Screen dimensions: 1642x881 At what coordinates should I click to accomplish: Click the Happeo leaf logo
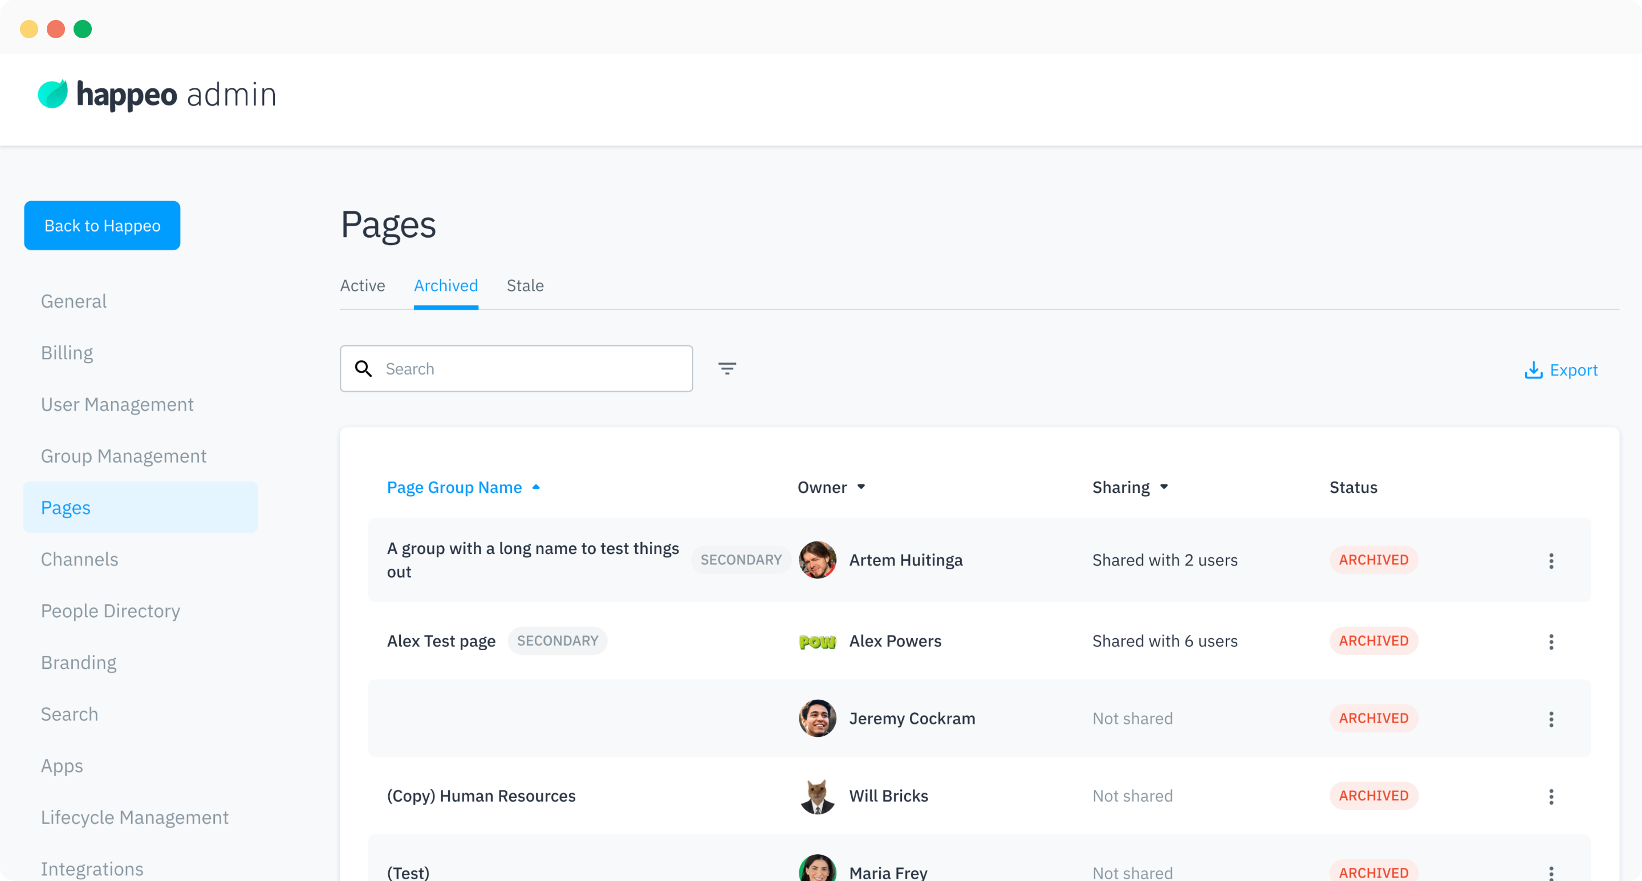click(53, 94)
